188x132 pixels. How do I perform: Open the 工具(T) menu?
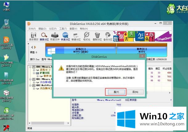pos(63,29)
